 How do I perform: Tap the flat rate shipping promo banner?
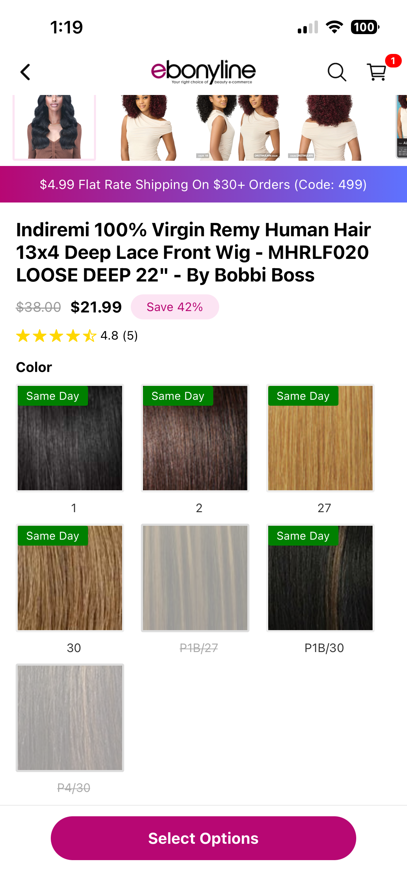[203, 184]
